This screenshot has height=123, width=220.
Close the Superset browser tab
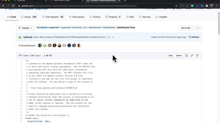[x=46, y=1]
